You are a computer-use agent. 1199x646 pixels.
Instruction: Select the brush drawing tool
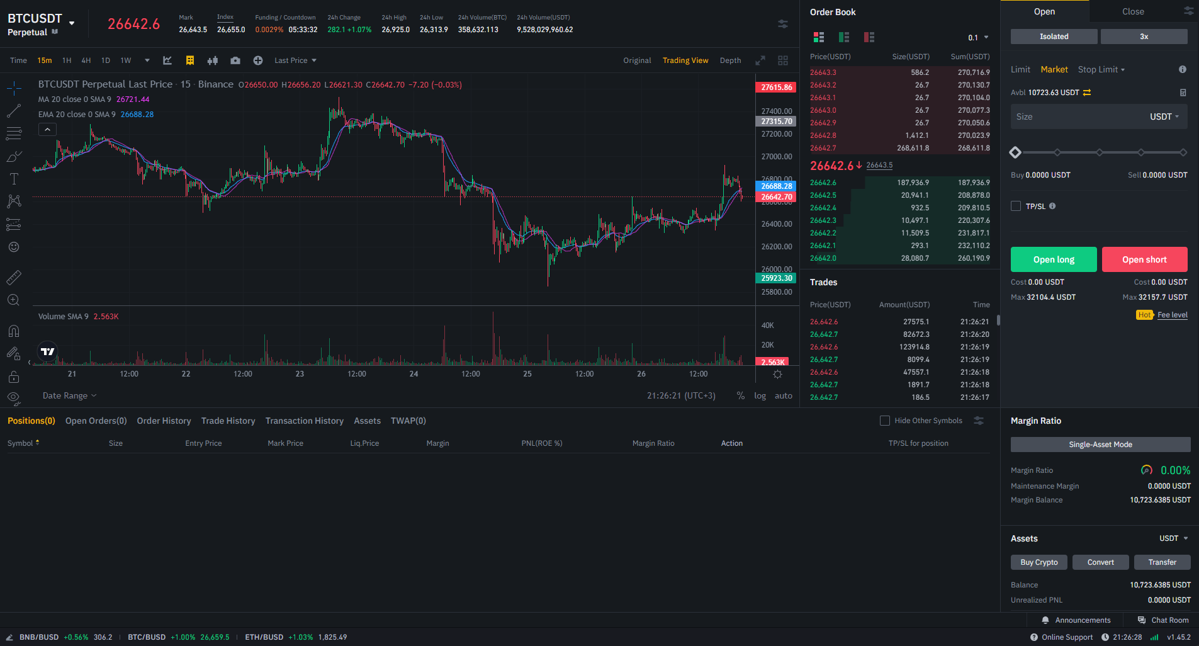(x=14, y=156)
